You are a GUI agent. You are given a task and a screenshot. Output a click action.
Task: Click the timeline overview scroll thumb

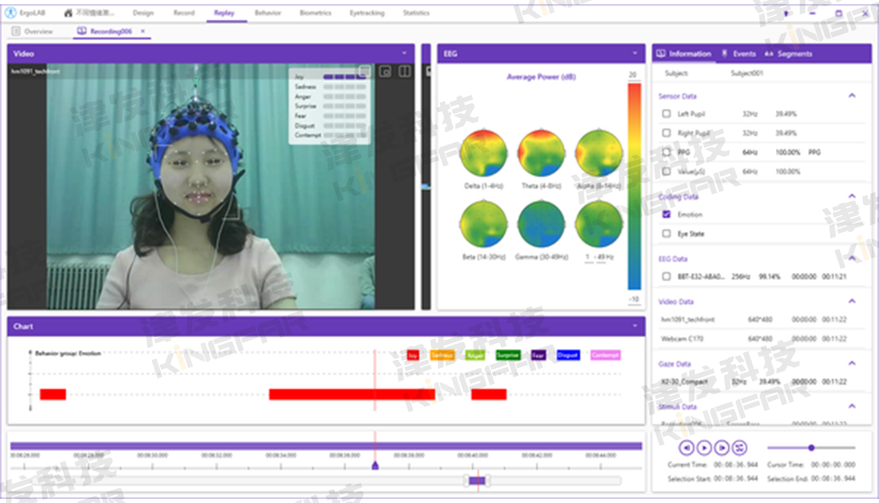pyautogui.click(x=477, y=480)
